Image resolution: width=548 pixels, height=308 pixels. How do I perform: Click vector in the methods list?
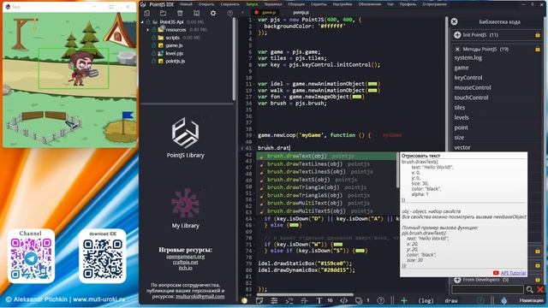click(462, 147)
